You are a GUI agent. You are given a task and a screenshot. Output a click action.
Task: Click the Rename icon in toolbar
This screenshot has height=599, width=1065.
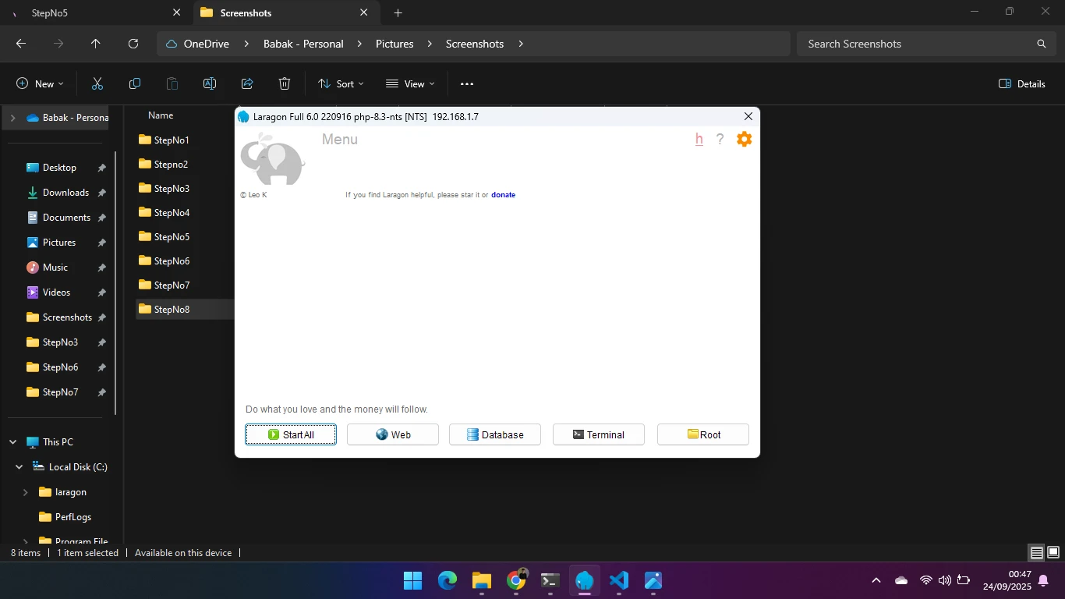point(210,83)
